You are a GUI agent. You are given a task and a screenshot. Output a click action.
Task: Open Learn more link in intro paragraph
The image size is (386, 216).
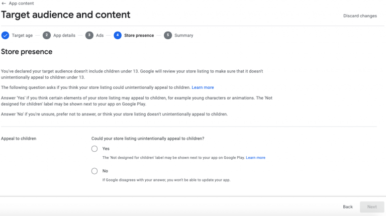[203, 87]
